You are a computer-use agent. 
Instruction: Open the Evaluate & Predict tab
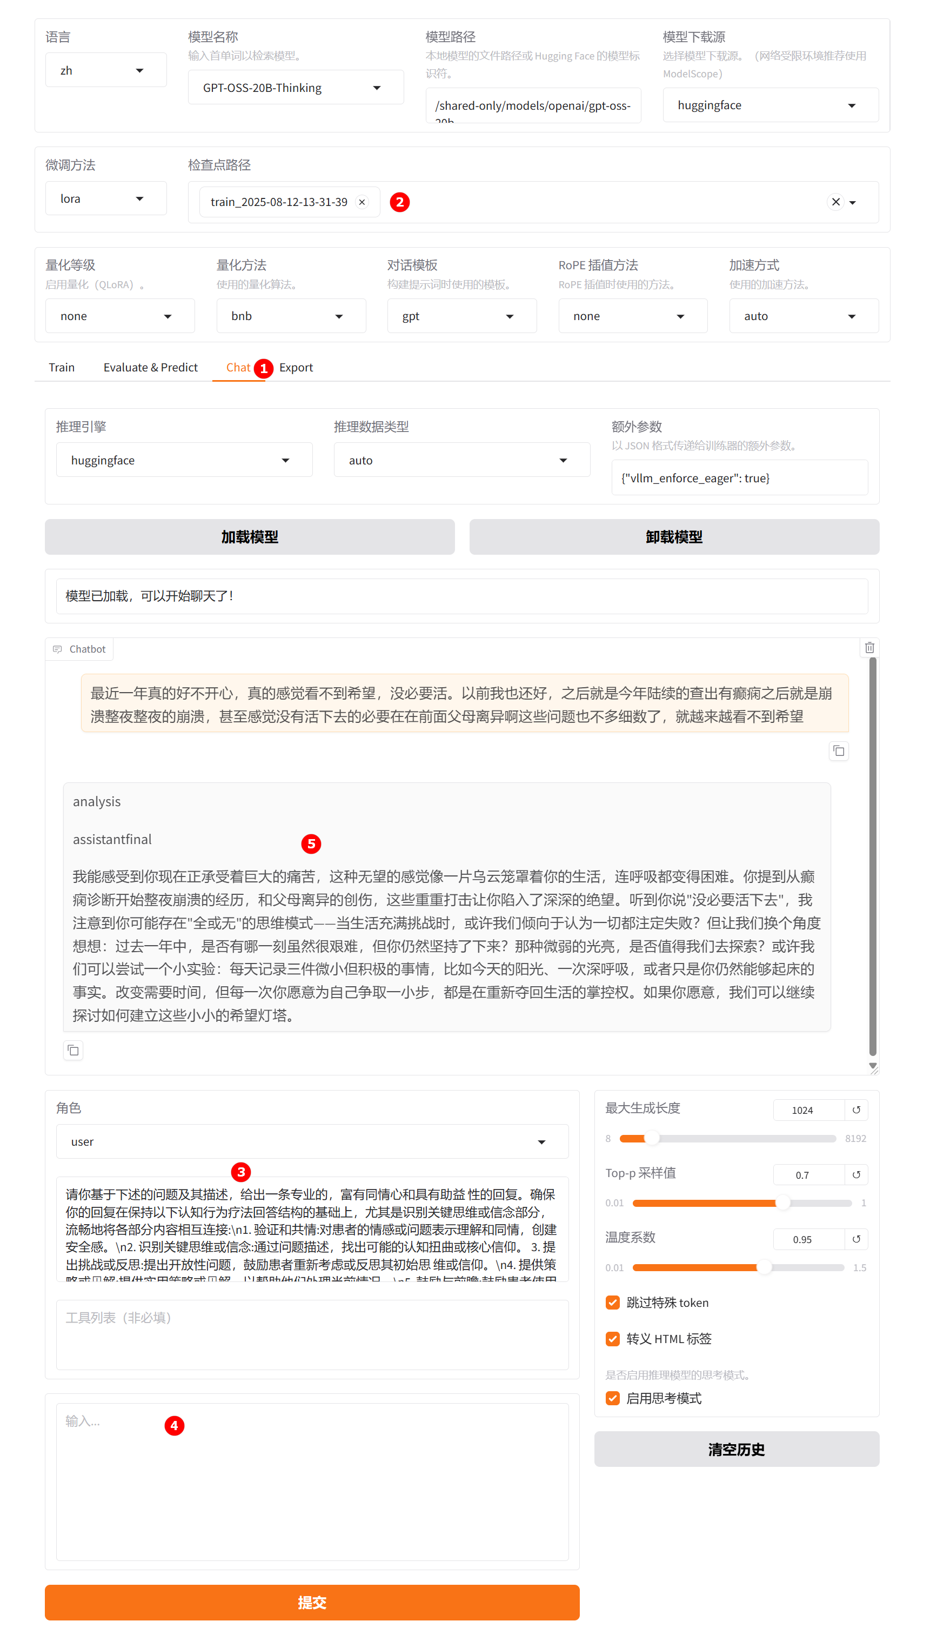151,367
